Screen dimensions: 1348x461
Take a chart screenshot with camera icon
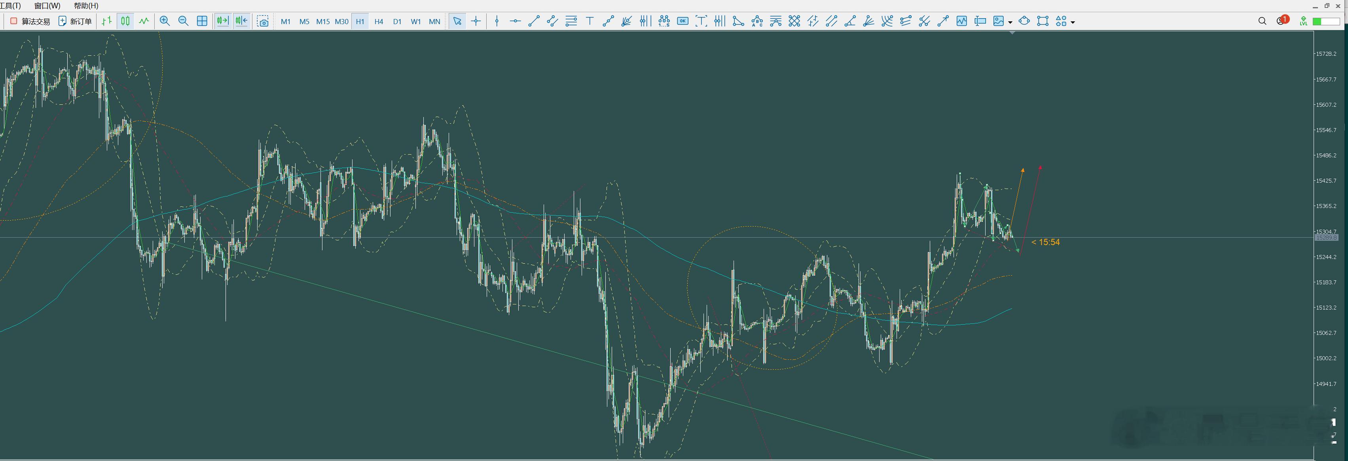263,21
